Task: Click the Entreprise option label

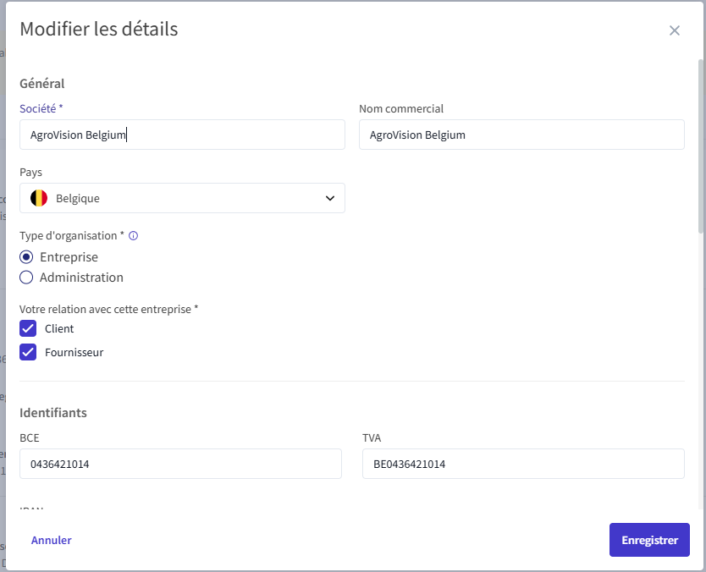Action: coord(69,257)
